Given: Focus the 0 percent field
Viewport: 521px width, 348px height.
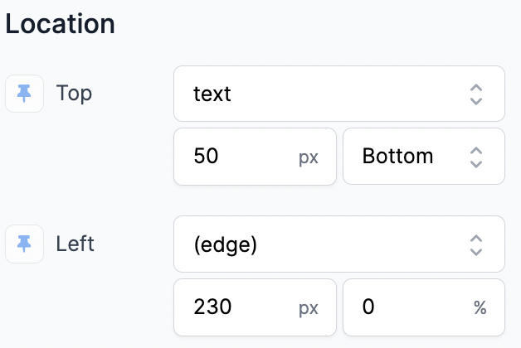Looking at the screenshot, I should pyautogui.click(x=424, y=307).
